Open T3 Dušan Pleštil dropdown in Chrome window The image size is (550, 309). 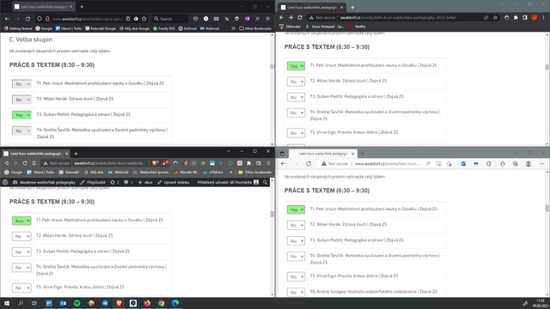coord(296,97)
